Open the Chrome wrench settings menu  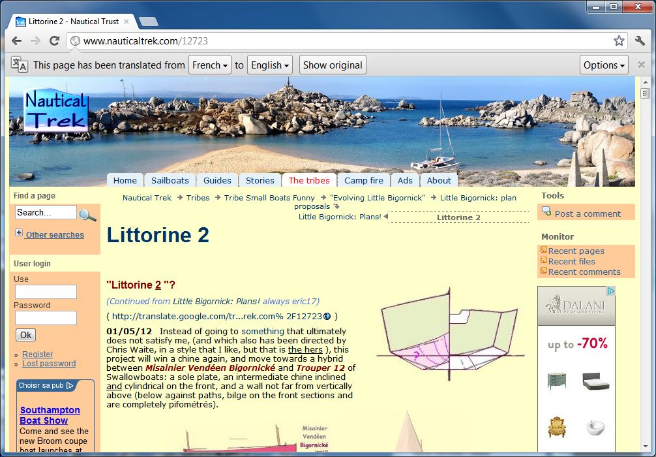point(640,41)
